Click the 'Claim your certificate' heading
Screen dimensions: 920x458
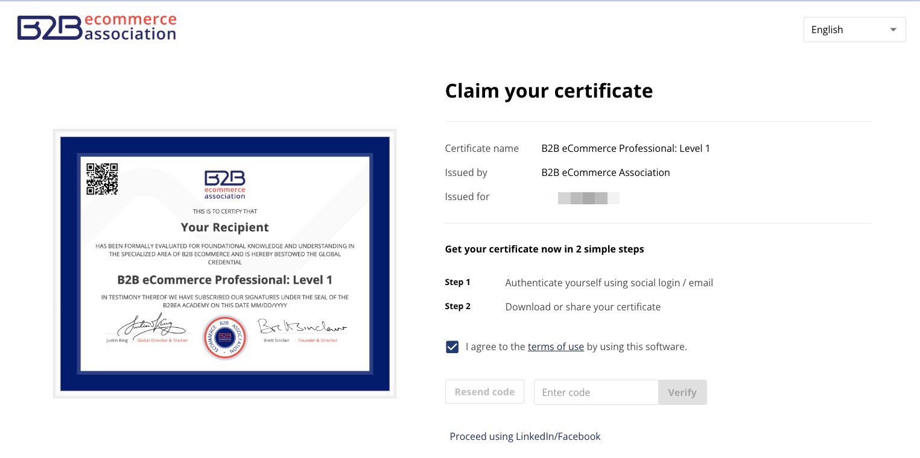tap(549, 90)
